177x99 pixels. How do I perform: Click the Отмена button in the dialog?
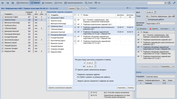tap(131, 87)
